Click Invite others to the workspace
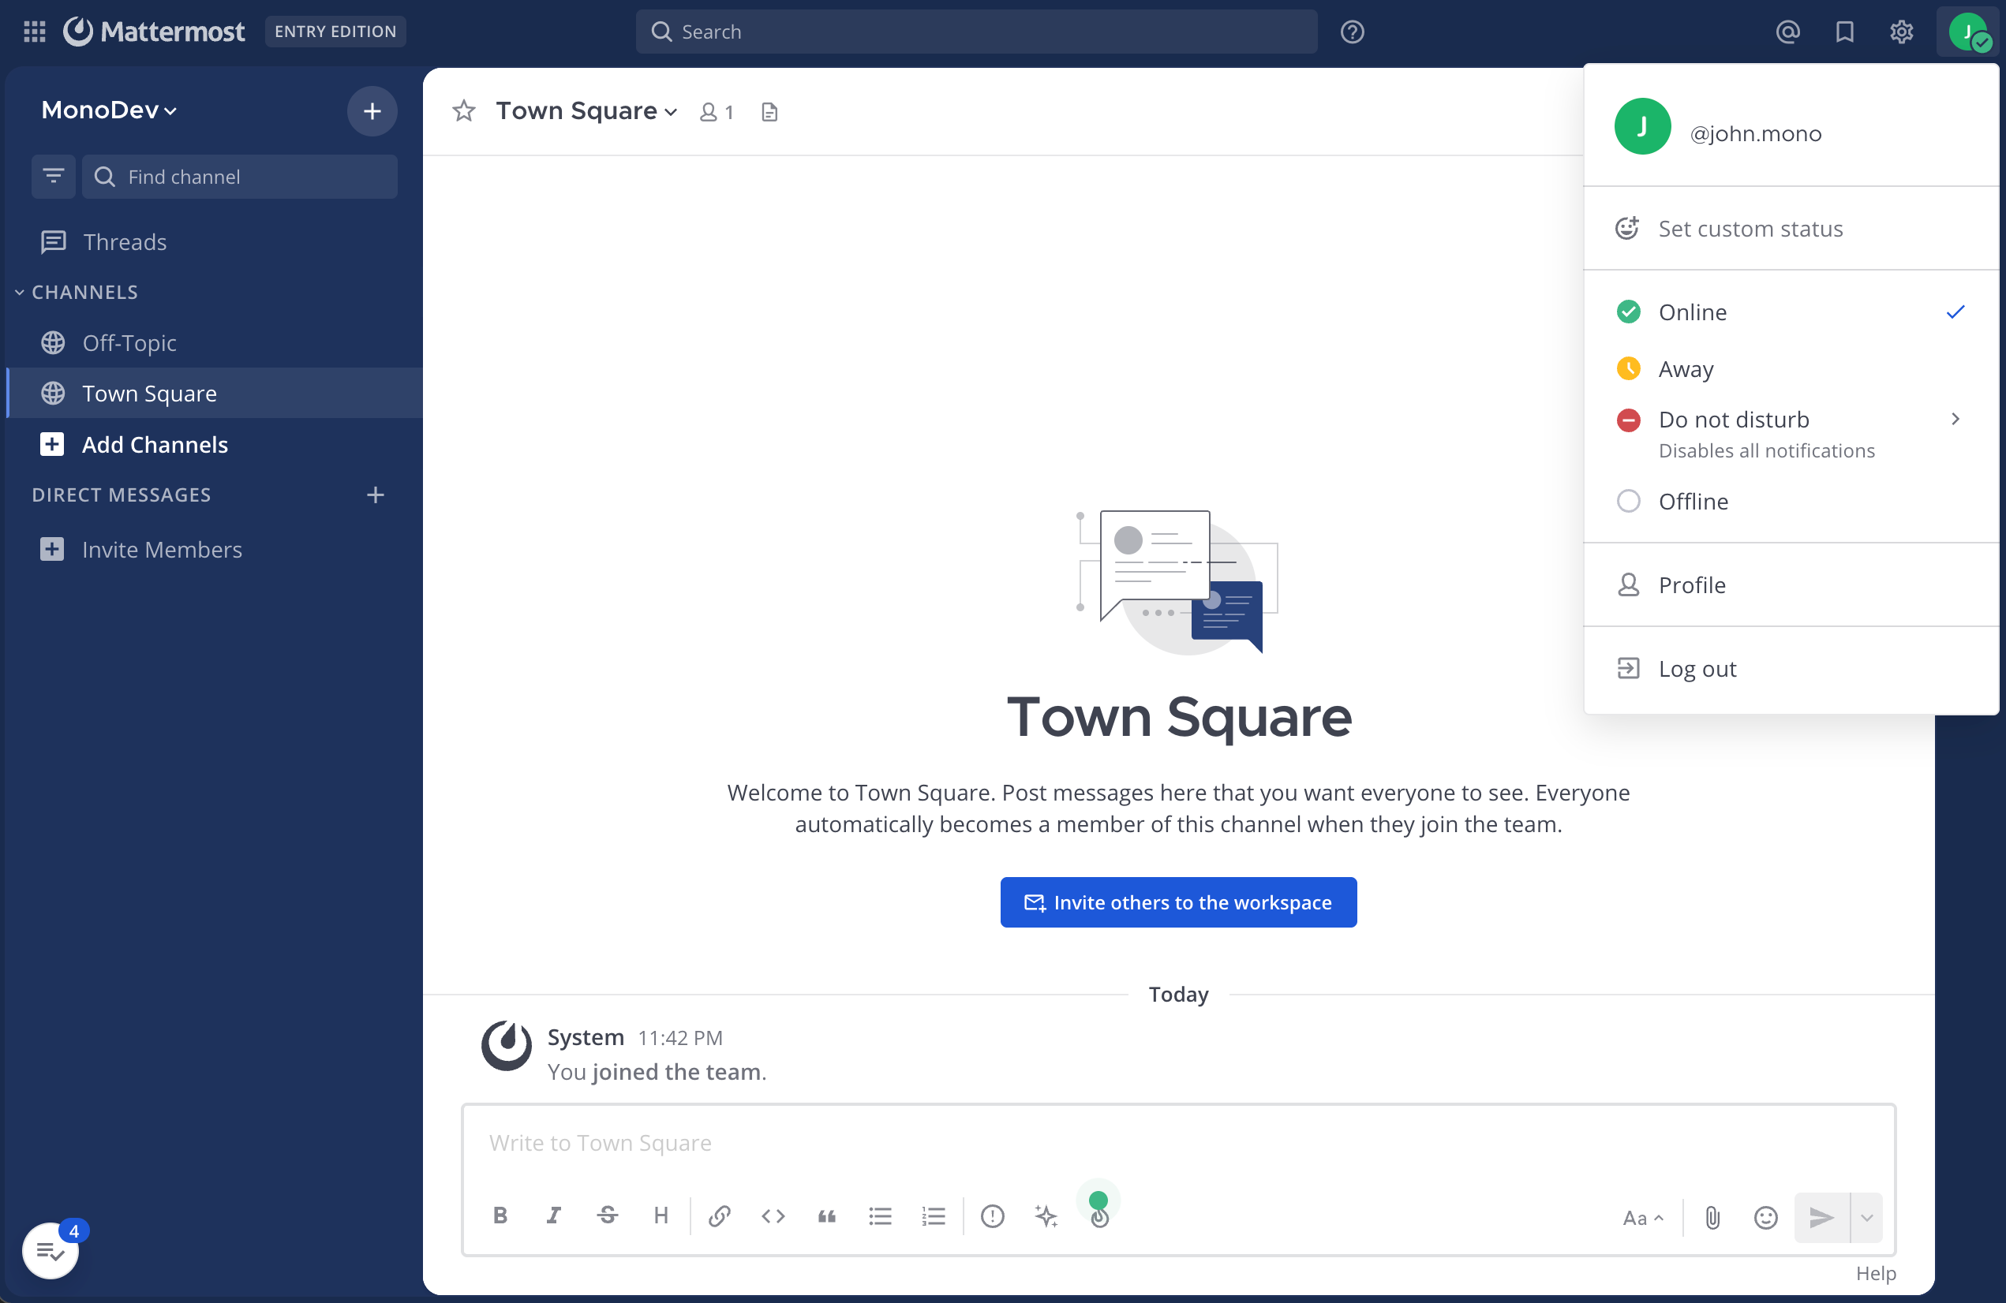This screenshot has height=1303, width=2006. point(1178,902)
